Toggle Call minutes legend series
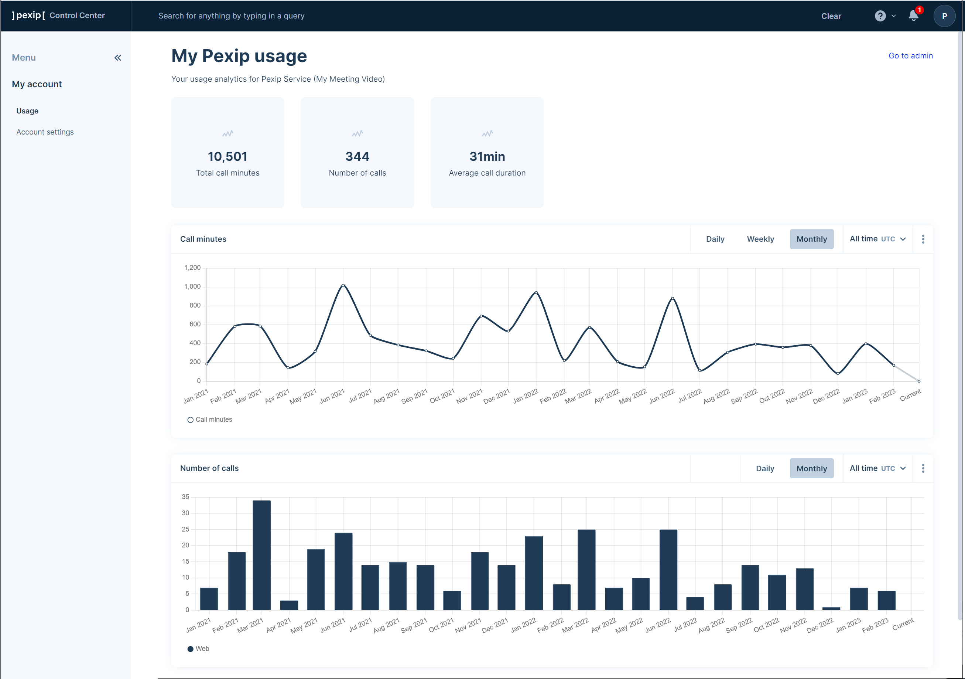This screenshot has width=965, height=679. [209, 420]
